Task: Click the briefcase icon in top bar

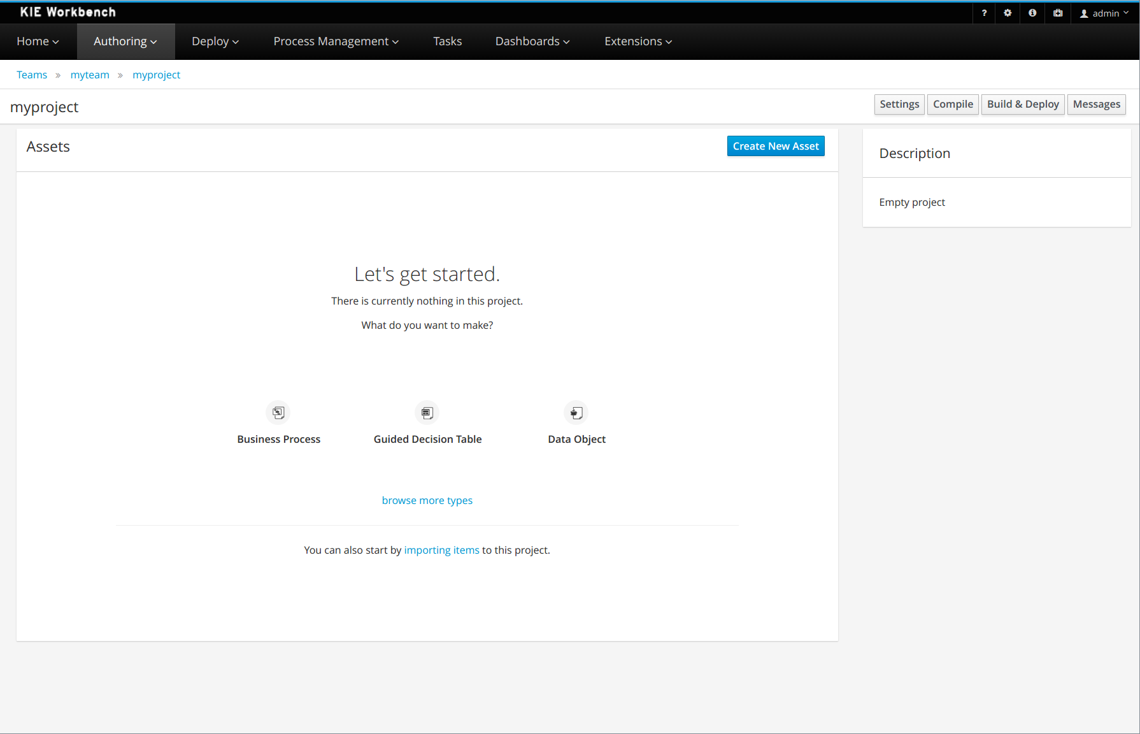Action: pos(1058,13)
